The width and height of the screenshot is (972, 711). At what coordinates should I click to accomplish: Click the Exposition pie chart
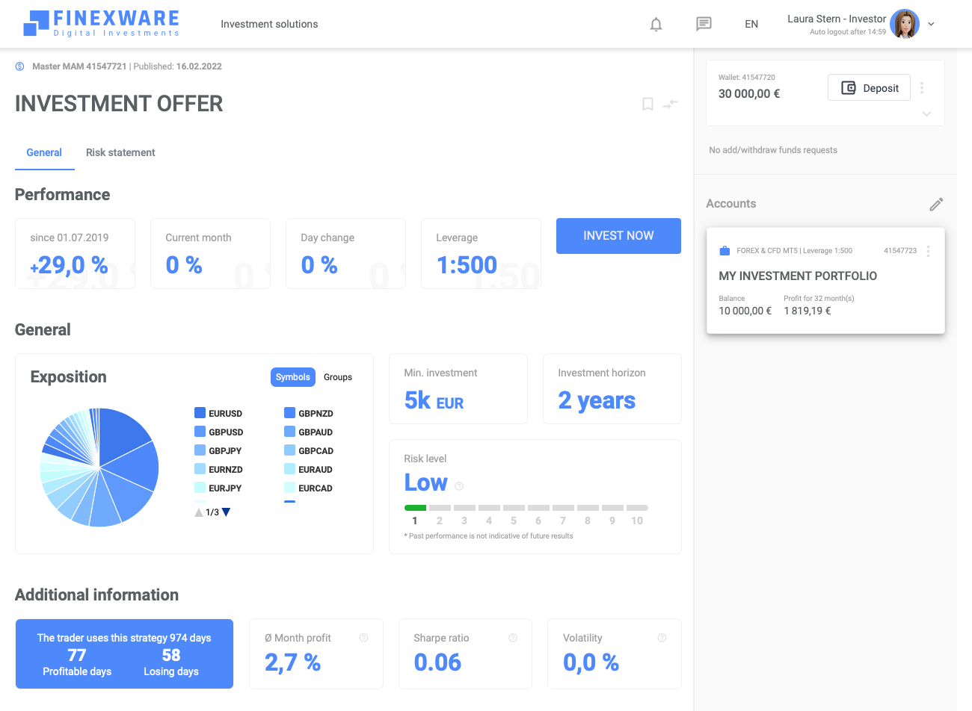99,467
